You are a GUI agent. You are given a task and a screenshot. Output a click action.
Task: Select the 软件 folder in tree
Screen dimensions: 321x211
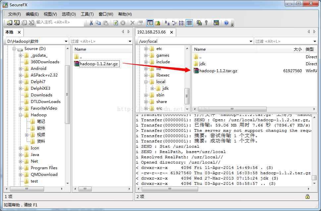[x=41, y=128]
